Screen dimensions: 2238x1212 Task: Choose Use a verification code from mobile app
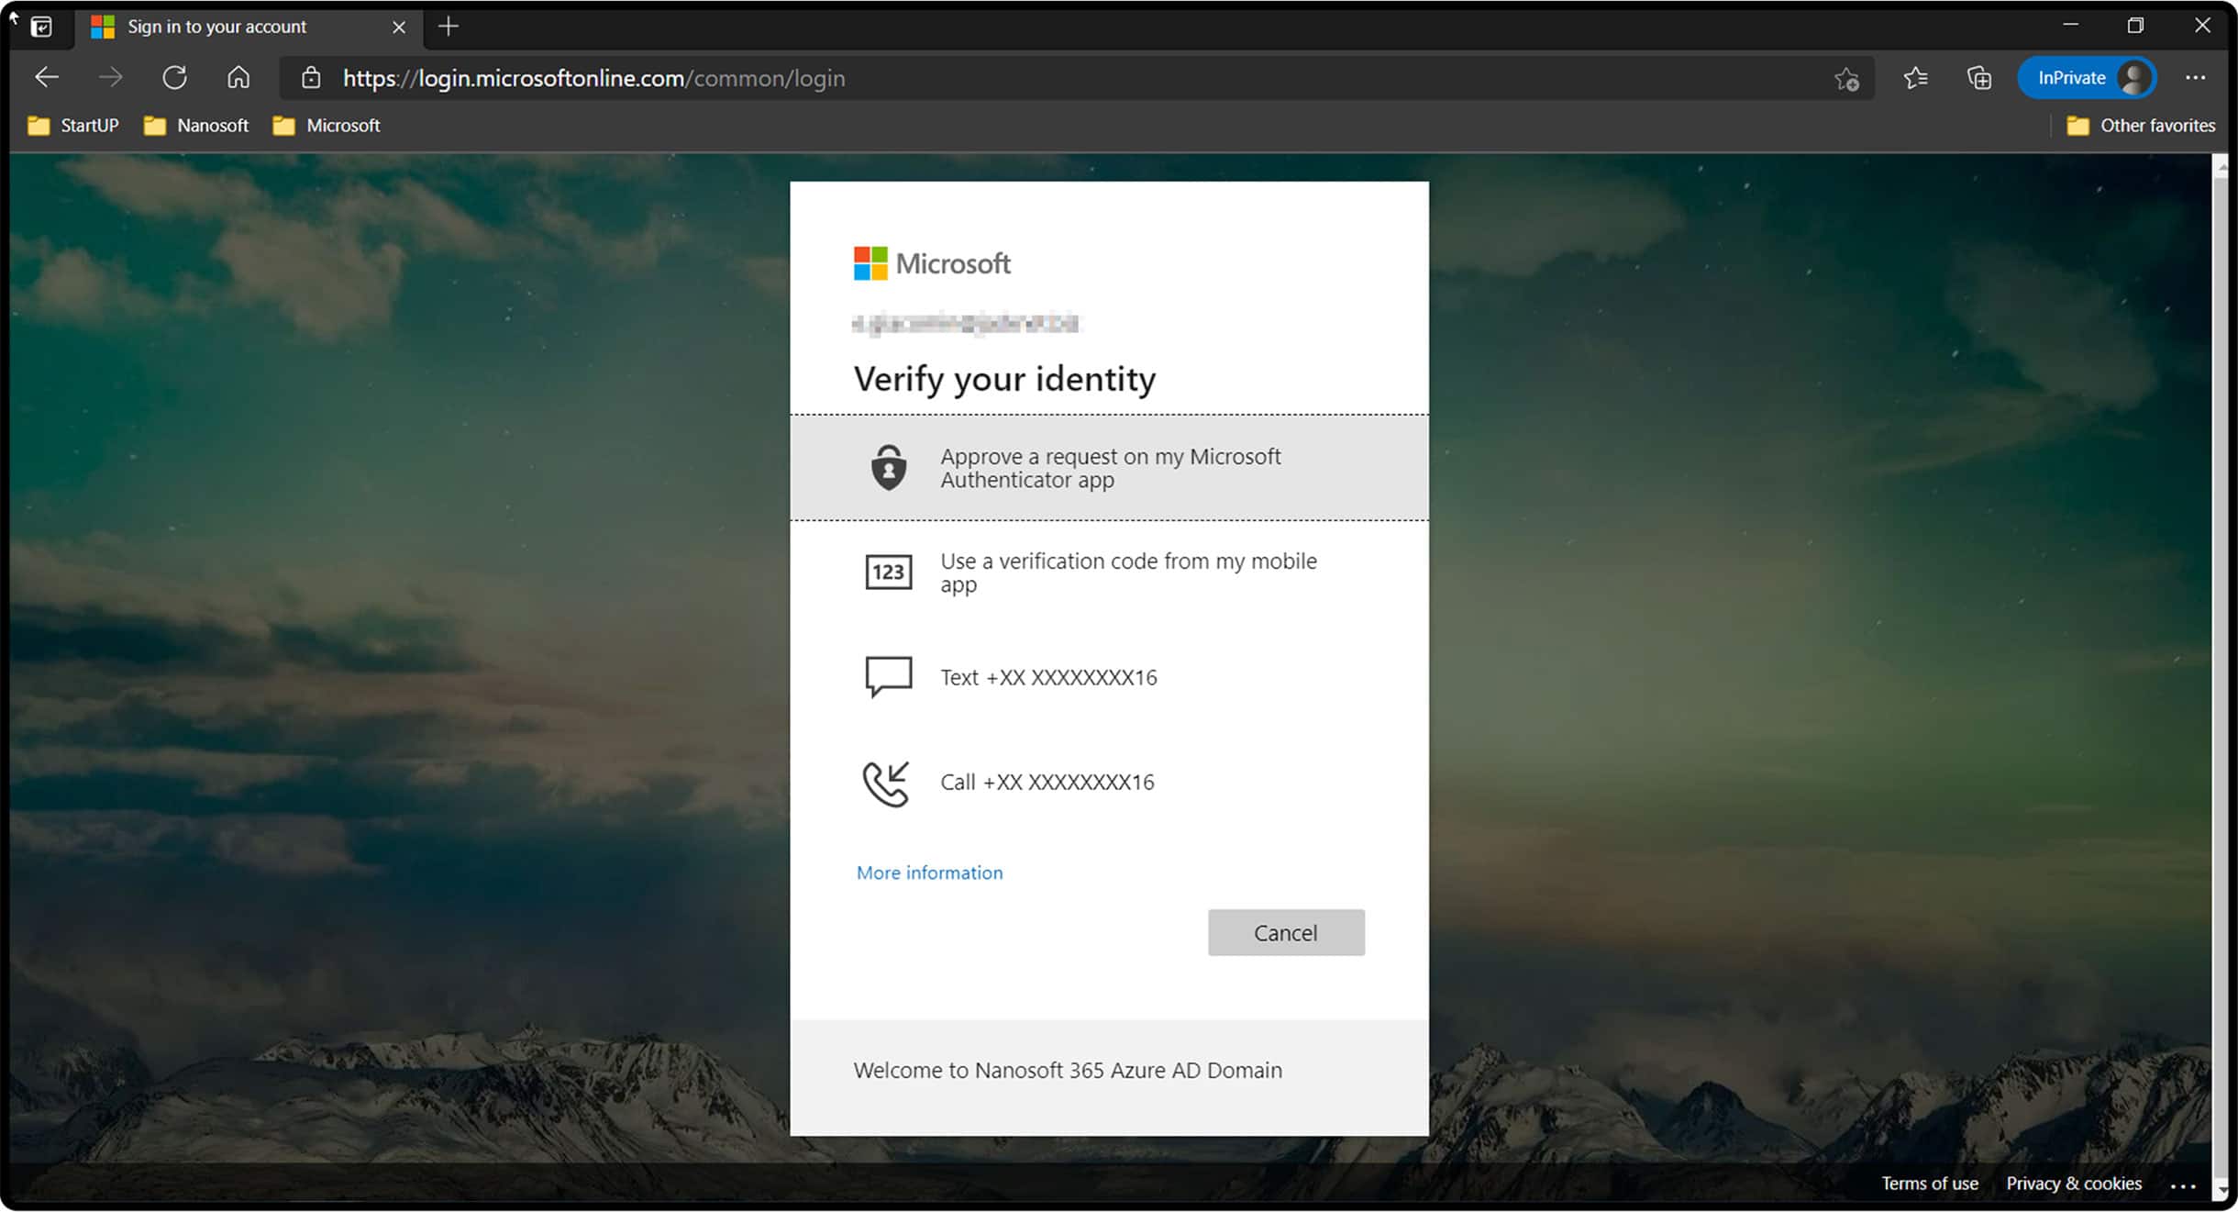(1109, 573)
